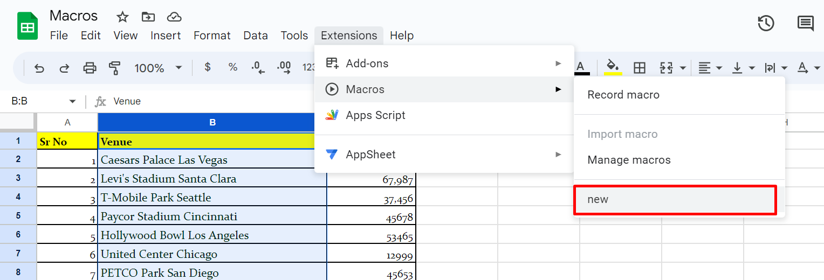Click the merge cells icon
The width and height of the screenshot is (824, 280).
click(x=667, y=68)
